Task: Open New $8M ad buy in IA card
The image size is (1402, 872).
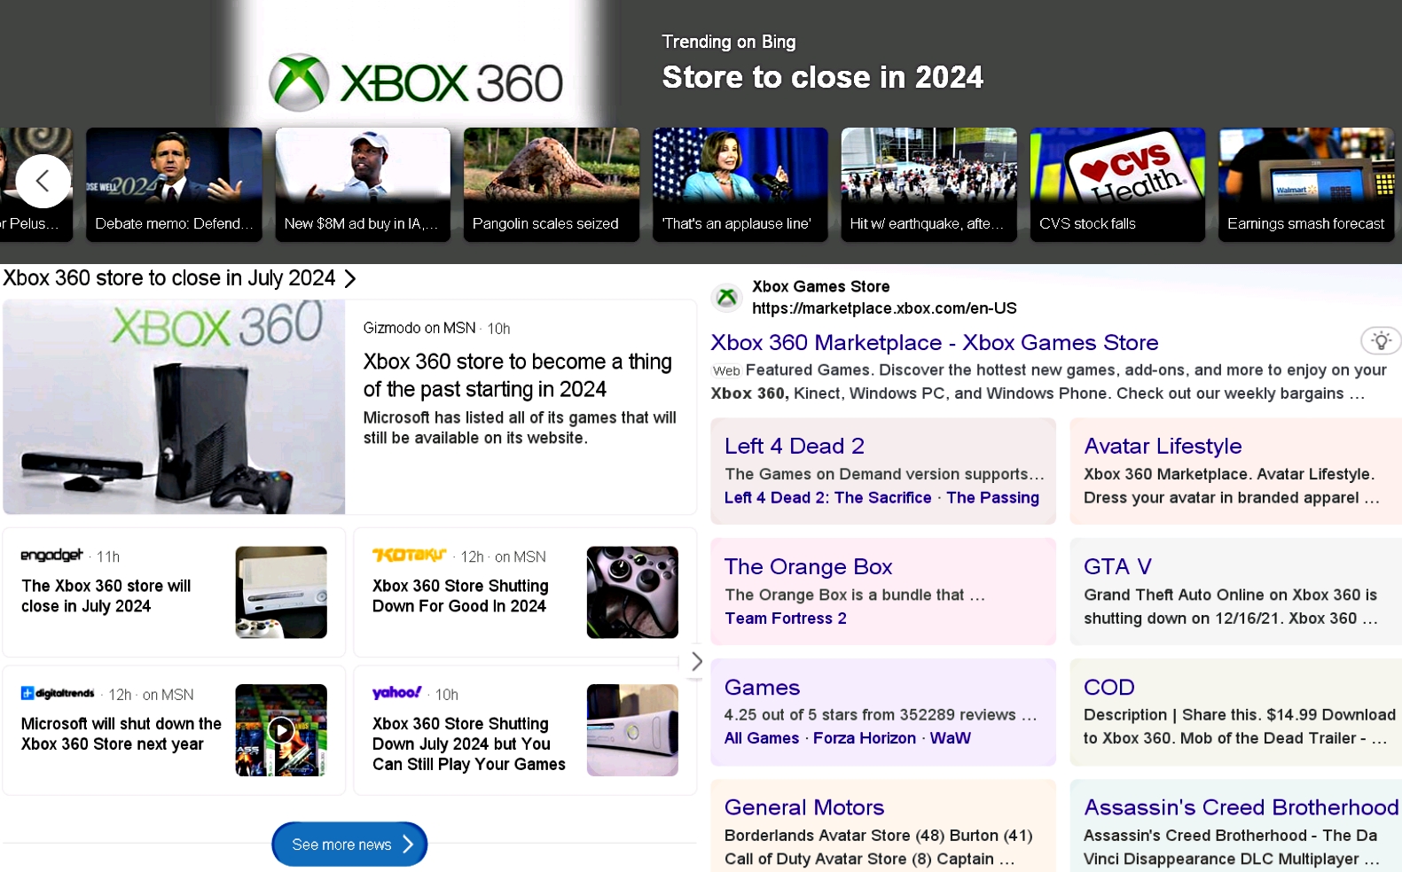Action: point(363,184)
